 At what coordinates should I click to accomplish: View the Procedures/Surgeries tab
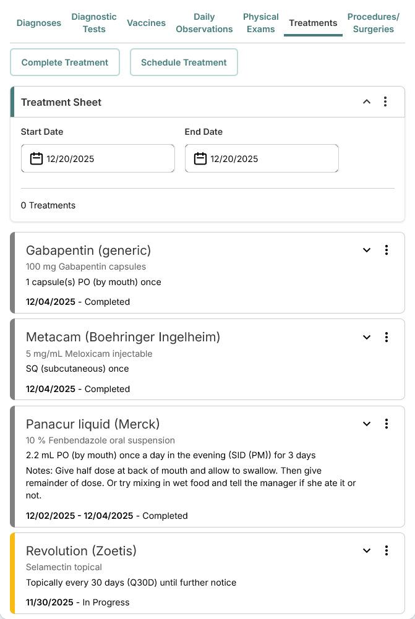[373, 23]
